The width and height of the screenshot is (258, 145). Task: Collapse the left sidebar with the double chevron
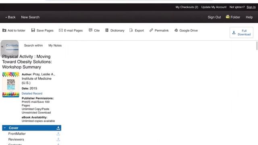pyautogui.click(x=2, y=47)
